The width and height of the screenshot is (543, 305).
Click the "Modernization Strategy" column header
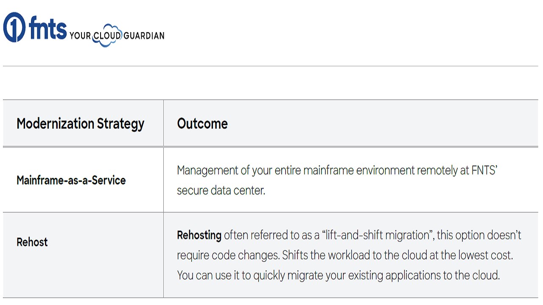click(x=80, y=124)
